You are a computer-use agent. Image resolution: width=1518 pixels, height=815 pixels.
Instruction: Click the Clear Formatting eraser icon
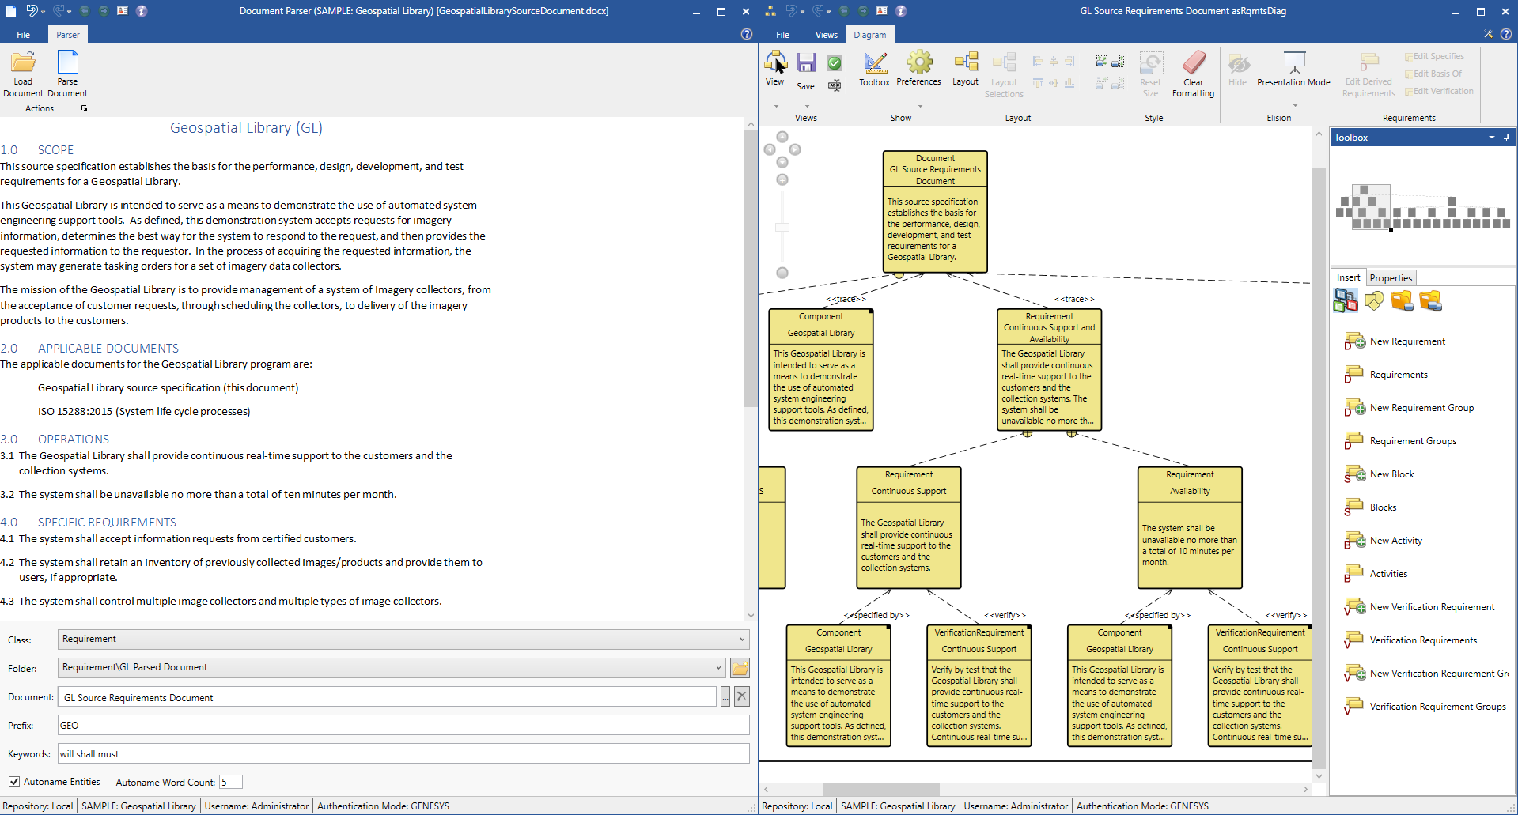coord(1193,63)
